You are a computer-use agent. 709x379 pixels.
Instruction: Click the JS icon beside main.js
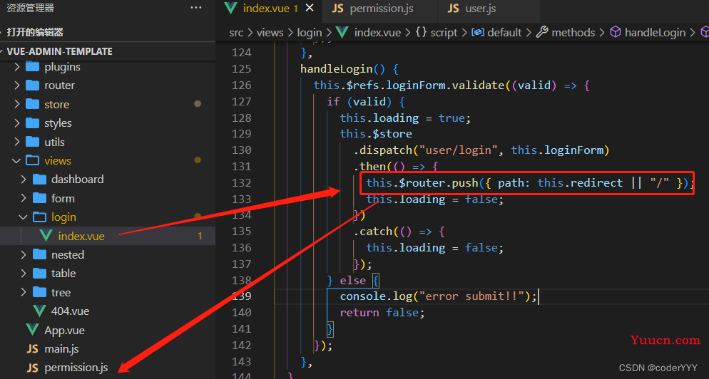click(33, 349)
